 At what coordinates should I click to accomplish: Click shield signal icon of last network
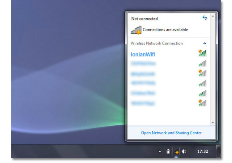click(203, 103)
